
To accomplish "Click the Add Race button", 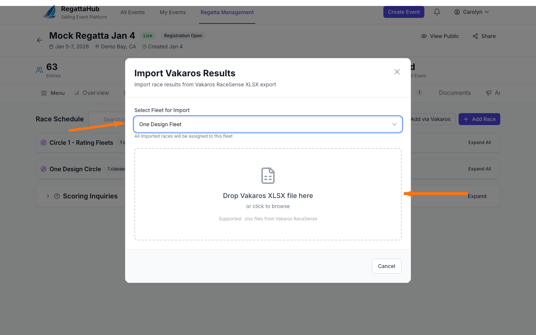I will (479, 119).
